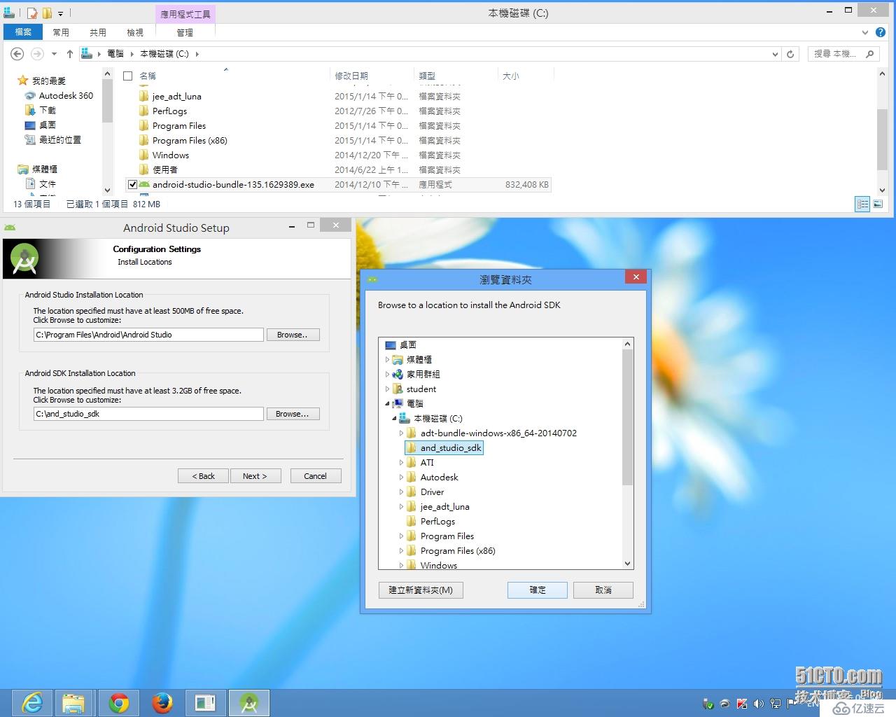This screenshot has width=896, height=717.
Task: Click 建立新資料夾(M) button
Action: click(x=421, y=590)
